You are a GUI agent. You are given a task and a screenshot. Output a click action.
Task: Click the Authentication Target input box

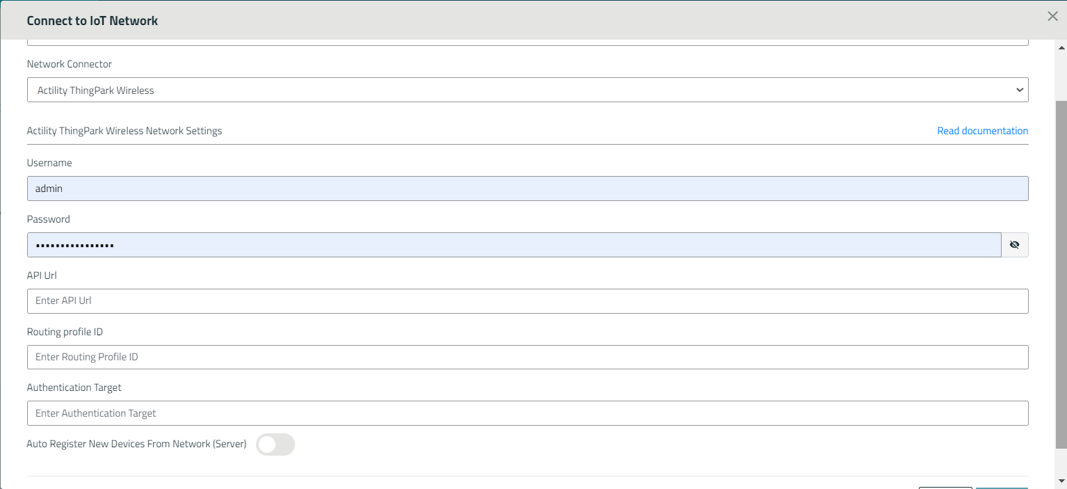coord(527,413)
